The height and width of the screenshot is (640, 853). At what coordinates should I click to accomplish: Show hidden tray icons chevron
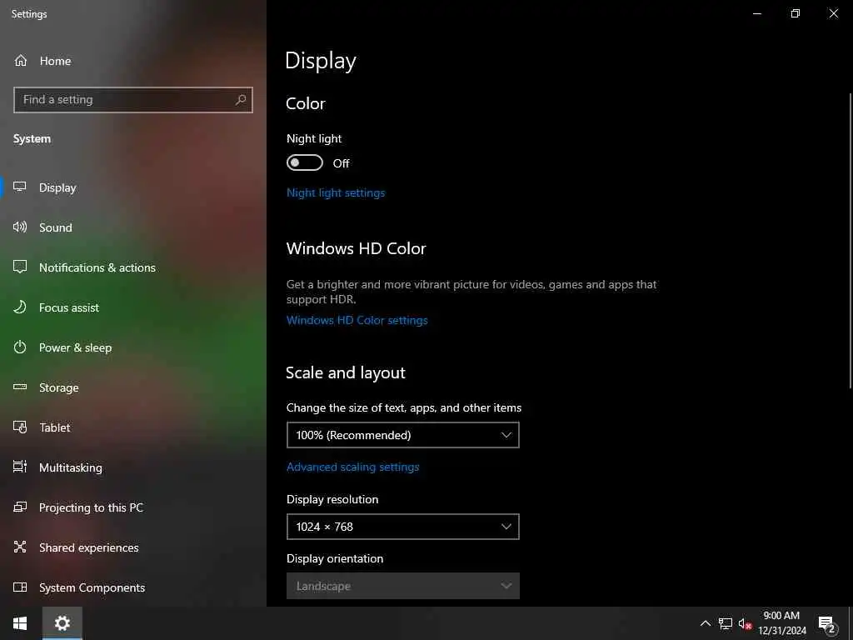pos(705,623)
